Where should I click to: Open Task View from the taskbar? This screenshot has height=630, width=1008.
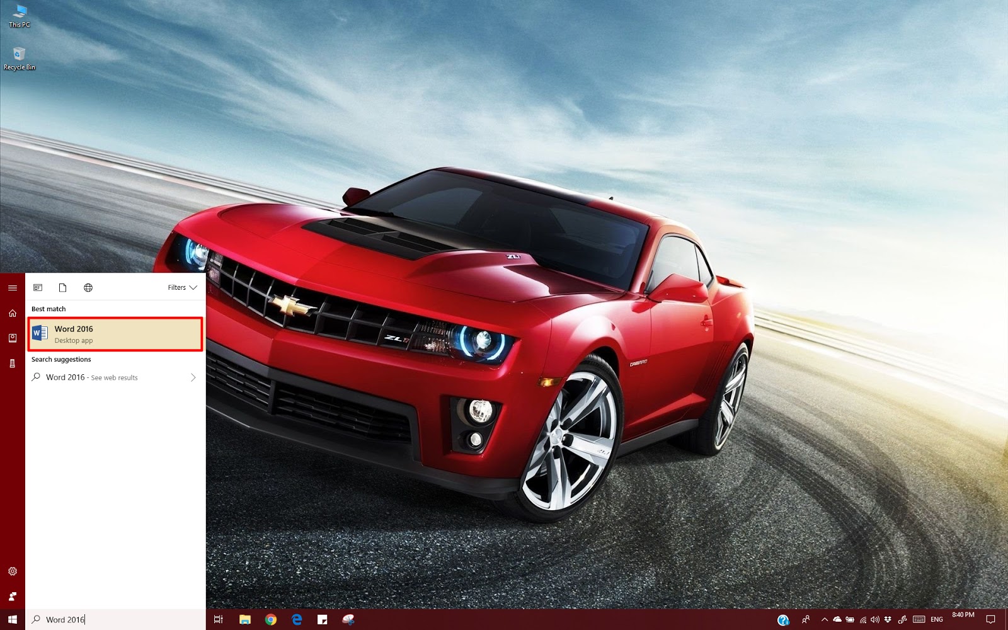click(x=219, y=619)
